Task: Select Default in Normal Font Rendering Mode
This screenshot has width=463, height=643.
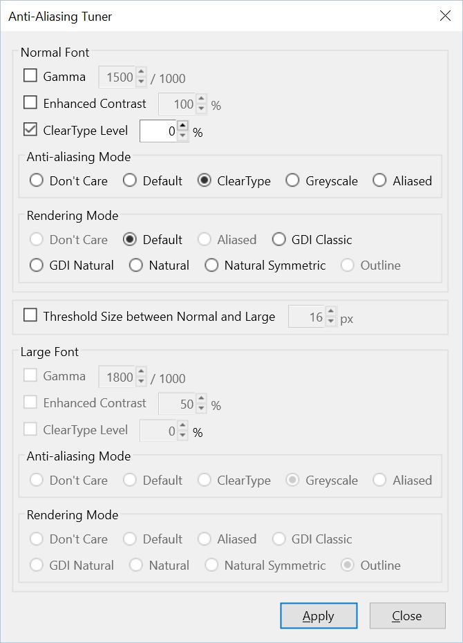Action: (130, 239)
